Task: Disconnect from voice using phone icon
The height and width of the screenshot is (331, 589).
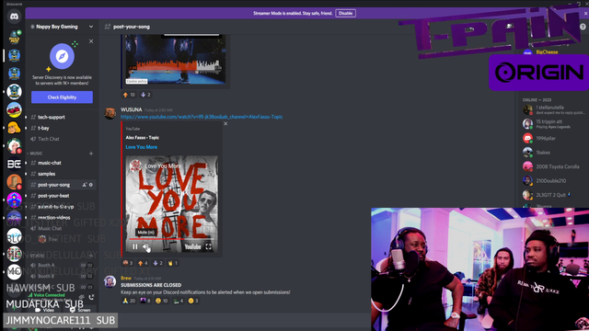Action: point(91,297)
